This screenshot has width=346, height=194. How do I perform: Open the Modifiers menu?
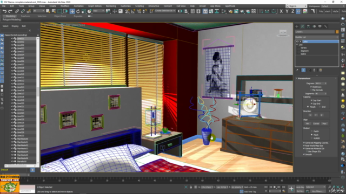(65, 6)
